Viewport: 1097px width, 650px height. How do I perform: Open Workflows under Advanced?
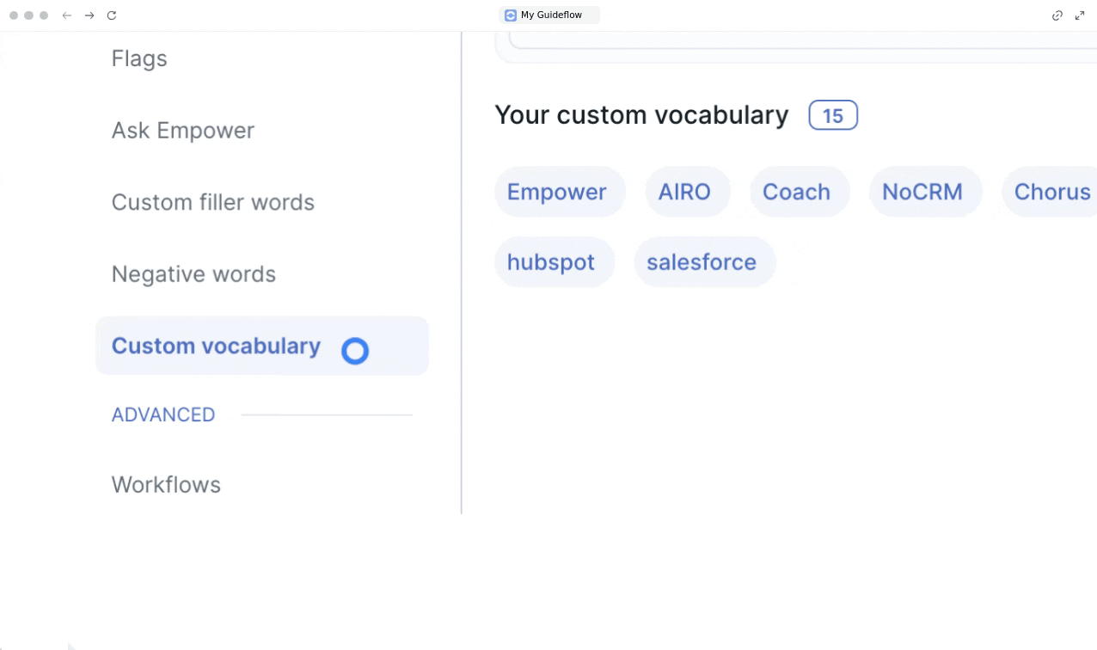[x=166, y=485]
